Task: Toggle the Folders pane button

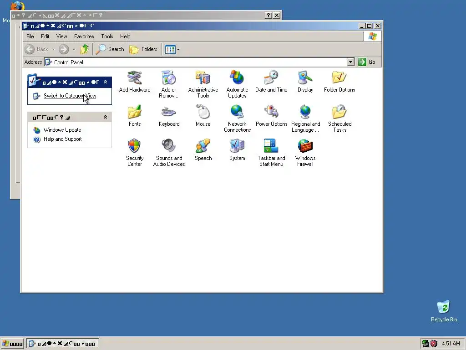Action: coord(143,49)
